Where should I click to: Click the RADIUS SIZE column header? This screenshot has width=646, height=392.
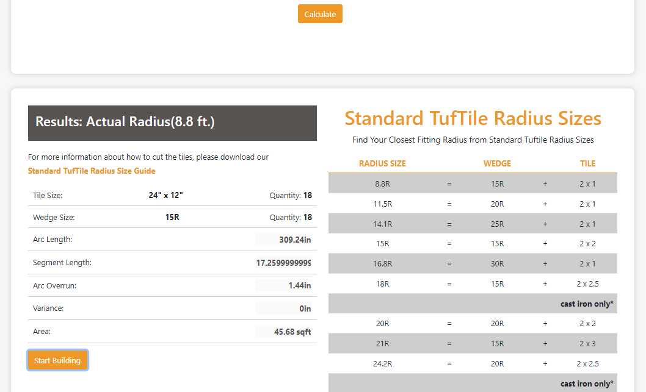382,164
